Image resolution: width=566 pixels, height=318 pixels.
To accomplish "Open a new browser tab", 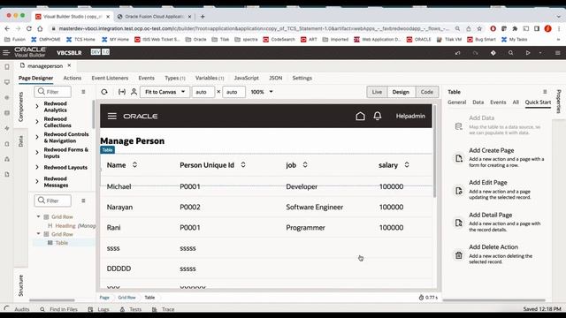I will point(203,17).
